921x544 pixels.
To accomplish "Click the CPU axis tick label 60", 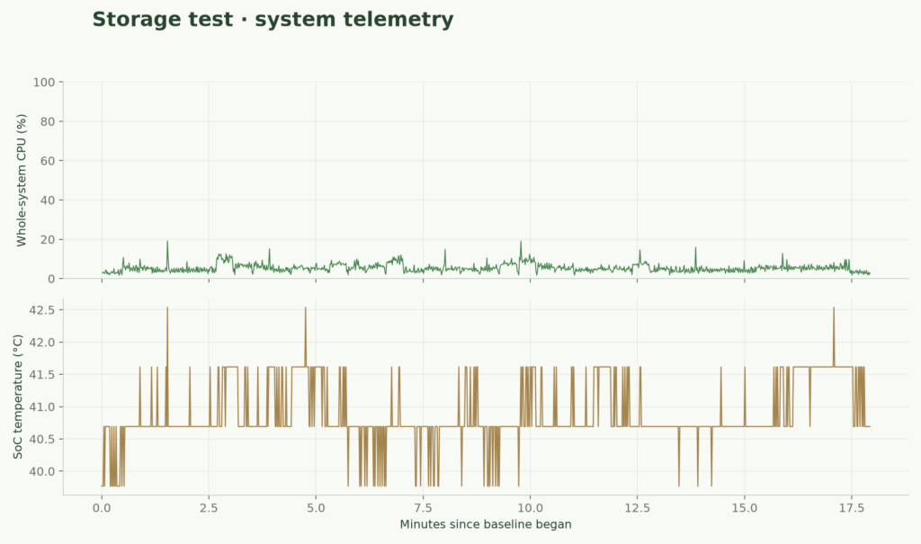I will coord(48,161).
